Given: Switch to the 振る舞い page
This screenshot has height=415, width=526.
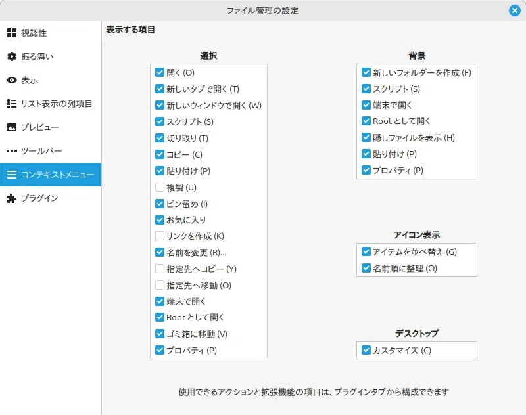Looking at the screenshot, I should pyautogui.click(x=51, y=56).
